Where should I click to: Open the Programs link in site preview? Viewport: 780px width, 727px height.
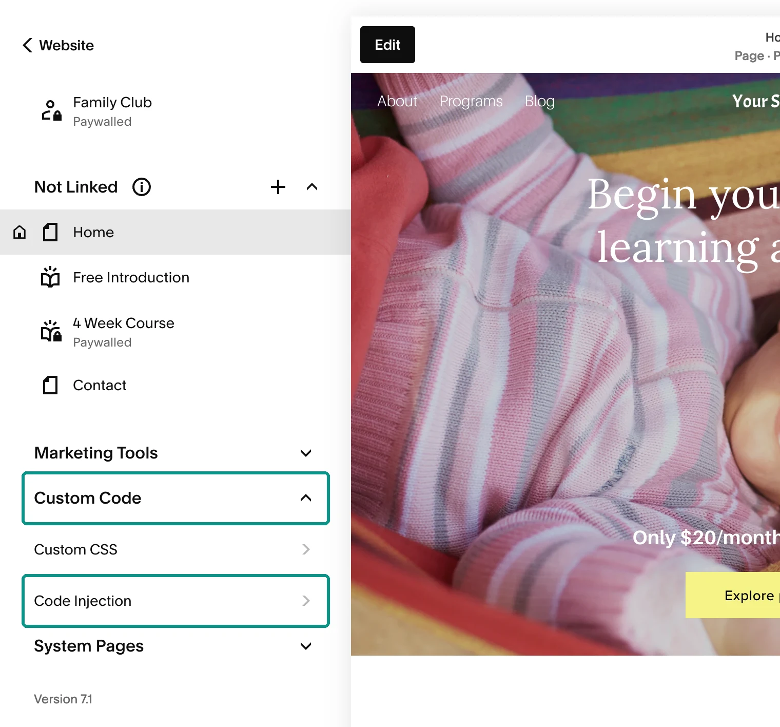point(471,101)
